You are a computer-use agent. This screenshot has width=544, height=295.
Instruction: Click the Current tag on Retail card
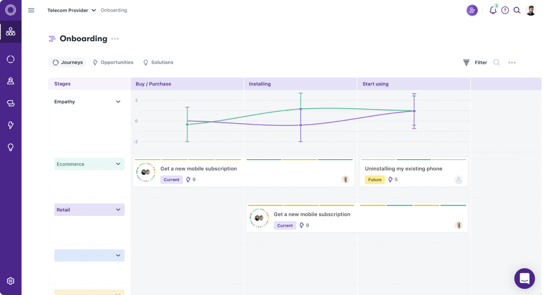click(285, 225)
